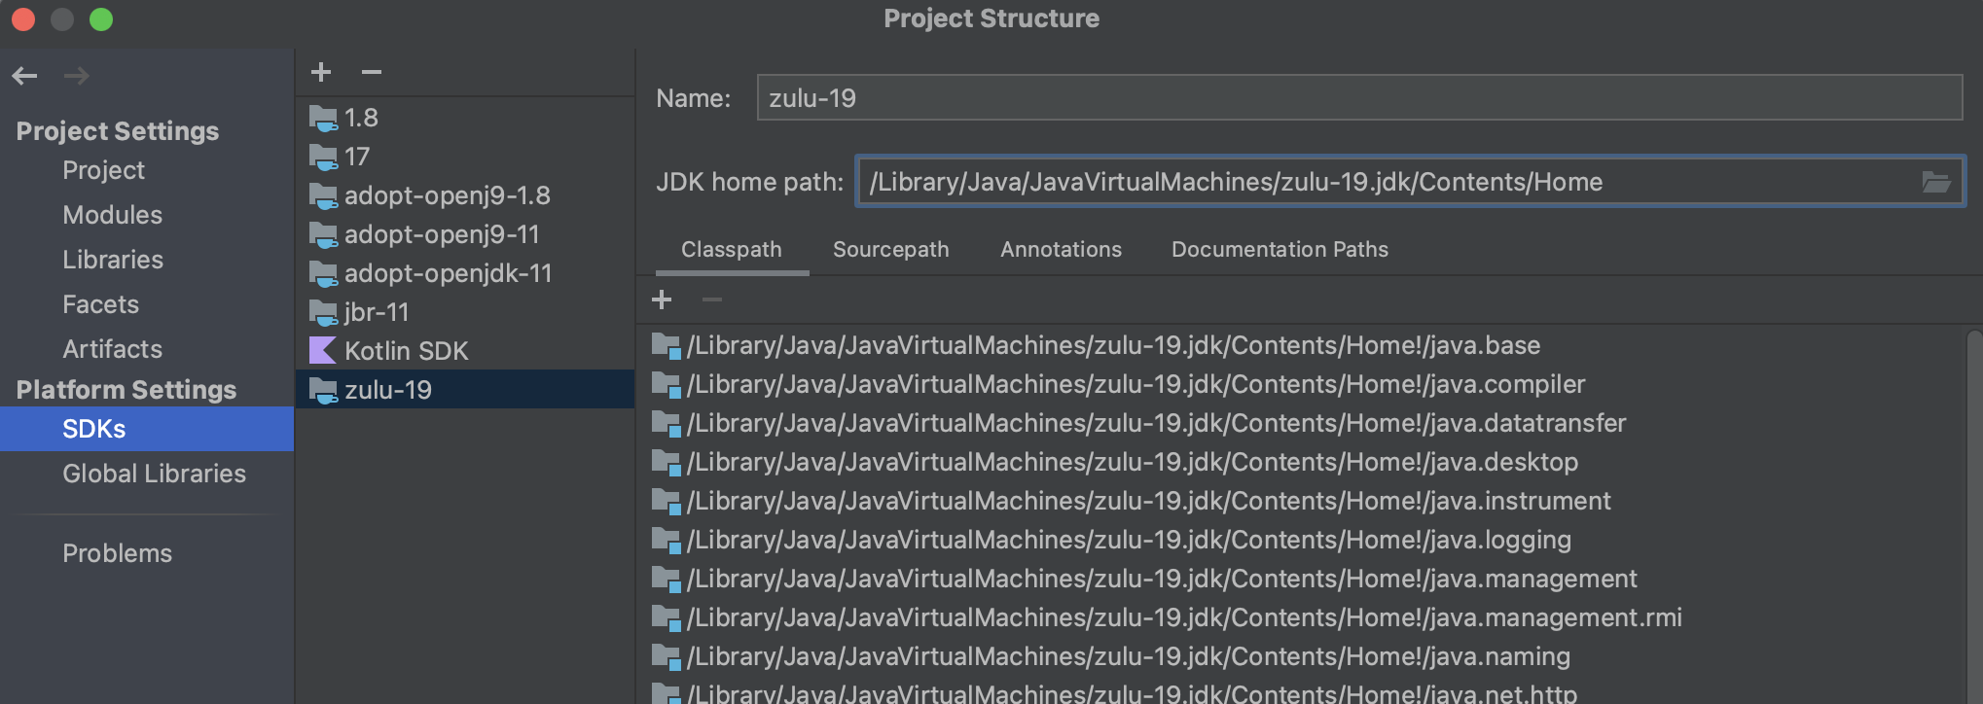Click the folder icon for java.naming
The height and width of the screenshot is (704, 1983).
pyautogui.click(x=666, y=656)
